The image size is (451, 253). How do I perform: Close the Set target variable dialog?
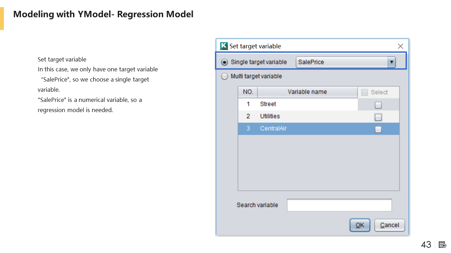pos(400,46)
